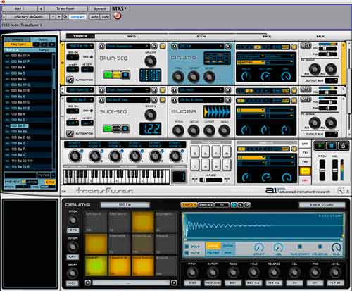
Task: Open the Output Bus dropdown on the drum track
Action: tap(332, 80)
